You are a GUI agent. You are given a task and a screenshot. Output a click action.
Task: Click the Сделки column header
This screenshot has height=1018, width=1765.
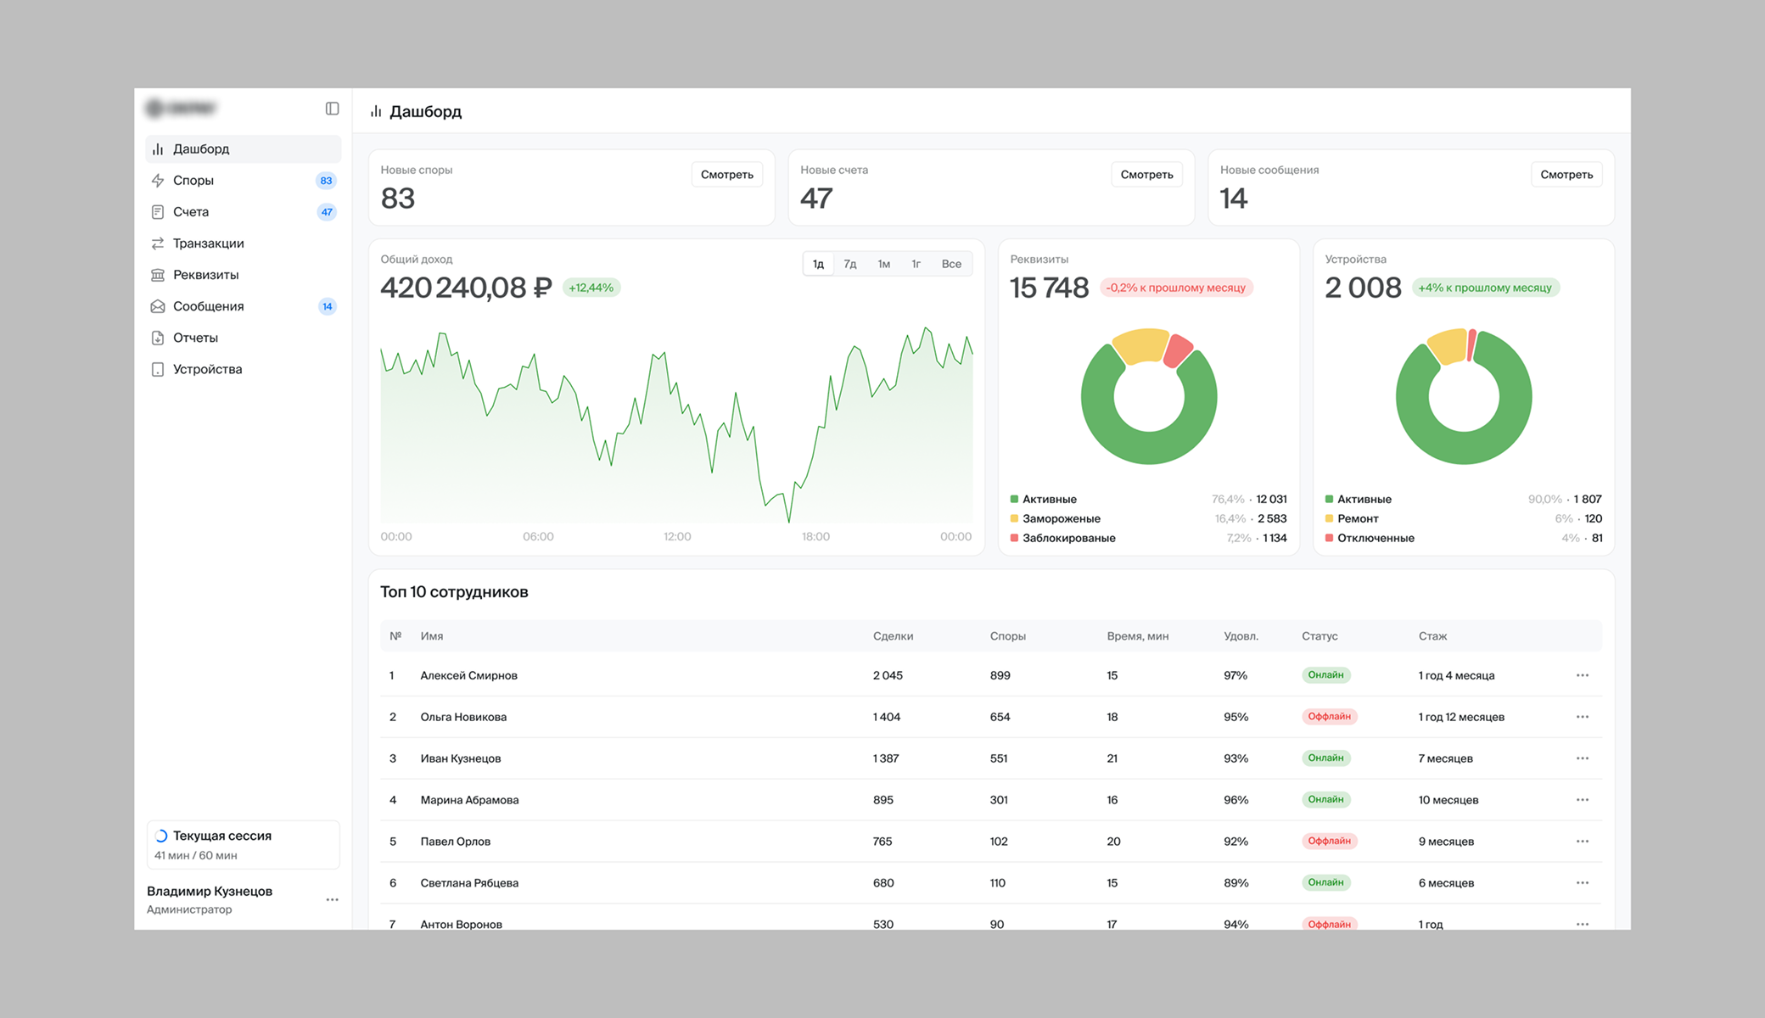(x=893, y=636)
